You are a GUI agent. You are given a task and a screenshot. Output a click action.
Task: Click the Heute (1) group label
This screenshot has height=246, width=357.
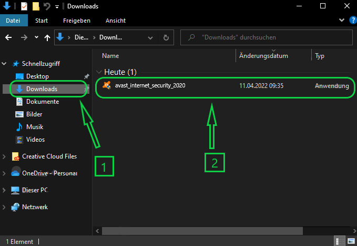pos(120,72)
